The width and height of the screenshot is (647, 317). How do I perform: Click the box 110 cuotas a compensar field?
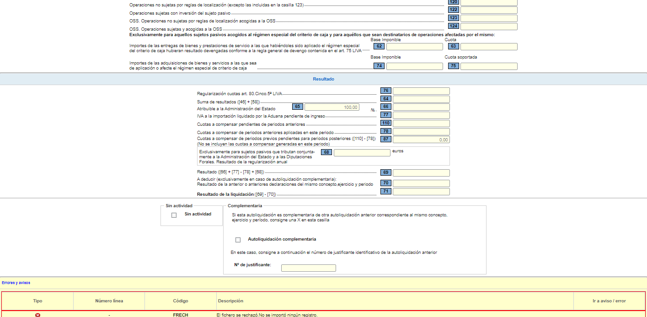[421, 124]
